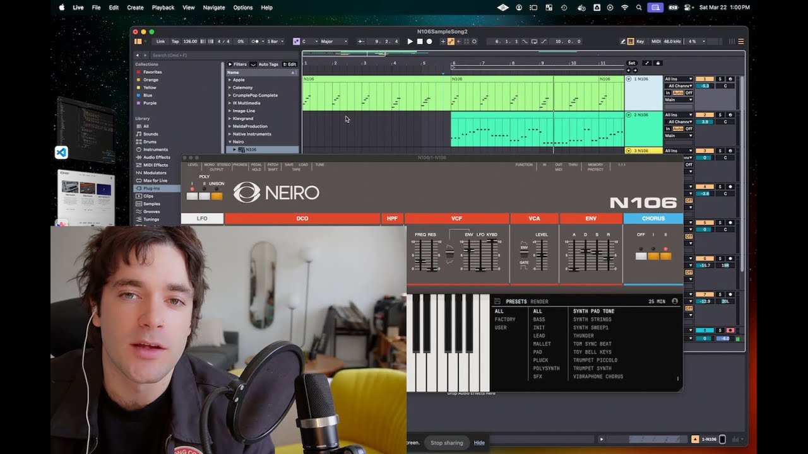The width and height of the screenshot is (808, 454).
Task: Open the Navigate menu
Action: pyautogui.click(x=213, y=8)
